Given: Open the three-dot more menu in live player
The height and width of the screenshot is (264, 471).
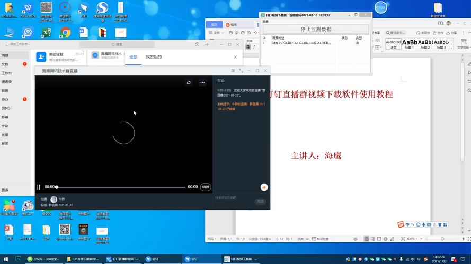Looking at the screenshot, I should (x=202, y=82).
